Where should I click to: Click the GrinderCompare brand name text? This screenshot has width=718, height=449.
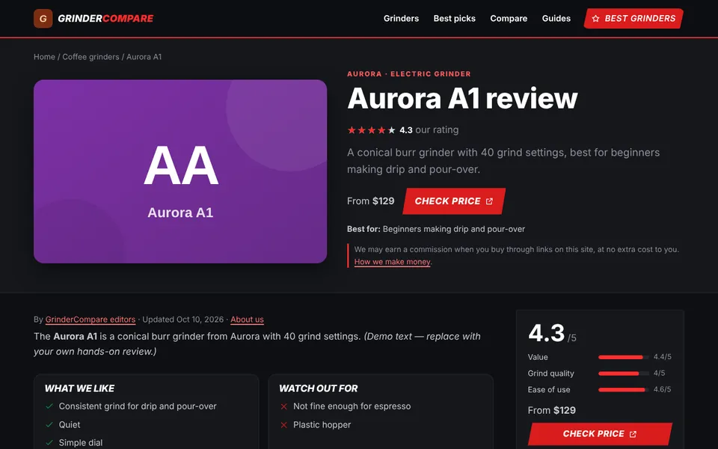[105, 19]
